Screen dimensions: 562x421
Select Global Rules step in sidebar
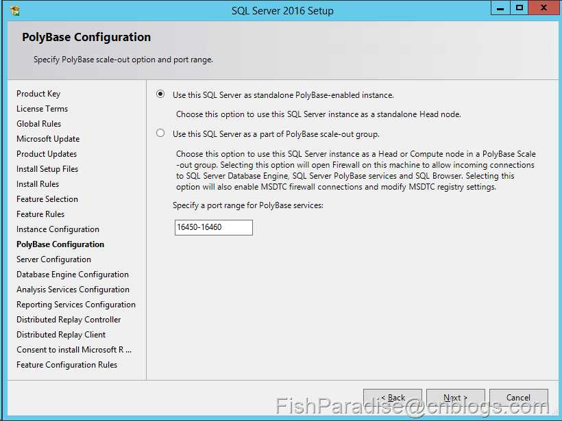tap(38, 124)
